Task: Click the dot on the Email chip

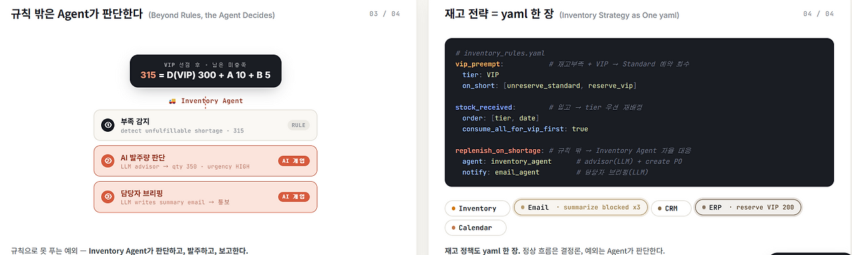Action: 523,208
